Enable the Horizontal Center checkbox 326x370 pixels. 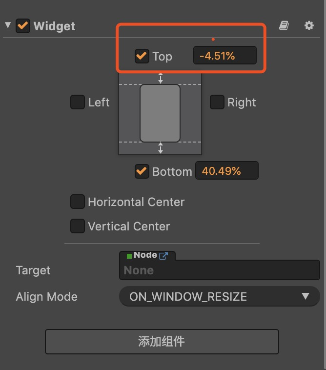click(78, 202)
